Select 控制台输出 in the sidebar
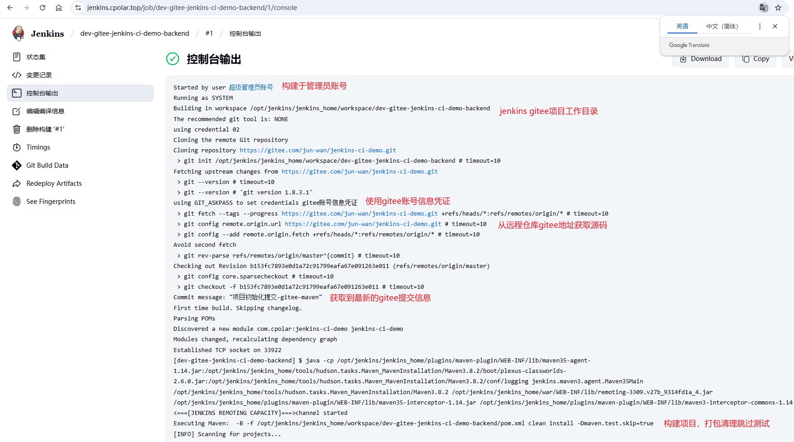Image resolution: width=794 pixels, height=442 pixels. click(80, 93)
